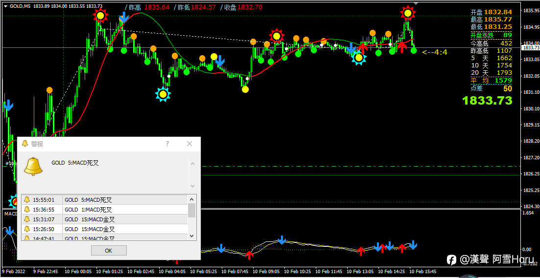Click the blue down arrow beside the 01:25 peak
Image resolution: width=540 pixels, height=278 pixels.
pyautogui.click(x=124, y=17)
